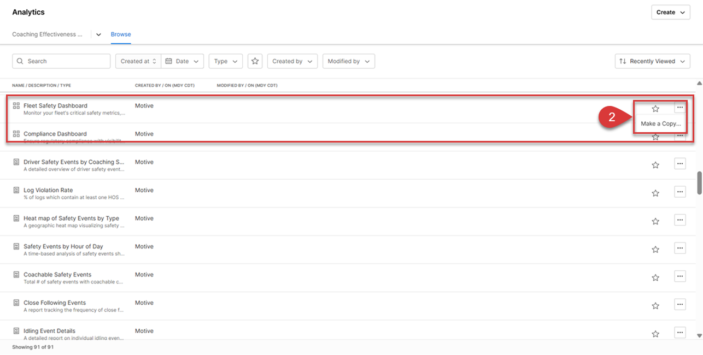Click the Fleet Safety Dashboard grid icon
The width and height of the screenshot is (703, 355).
pos(15,105)
